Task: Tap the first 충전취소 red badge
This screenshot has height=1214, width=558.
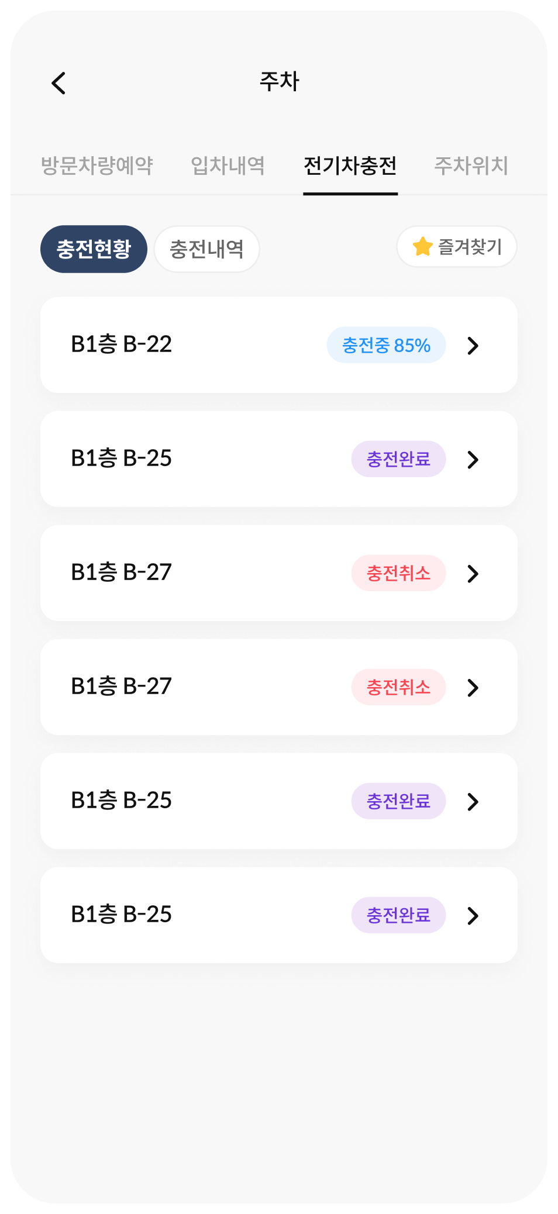Action: point(398,573)
